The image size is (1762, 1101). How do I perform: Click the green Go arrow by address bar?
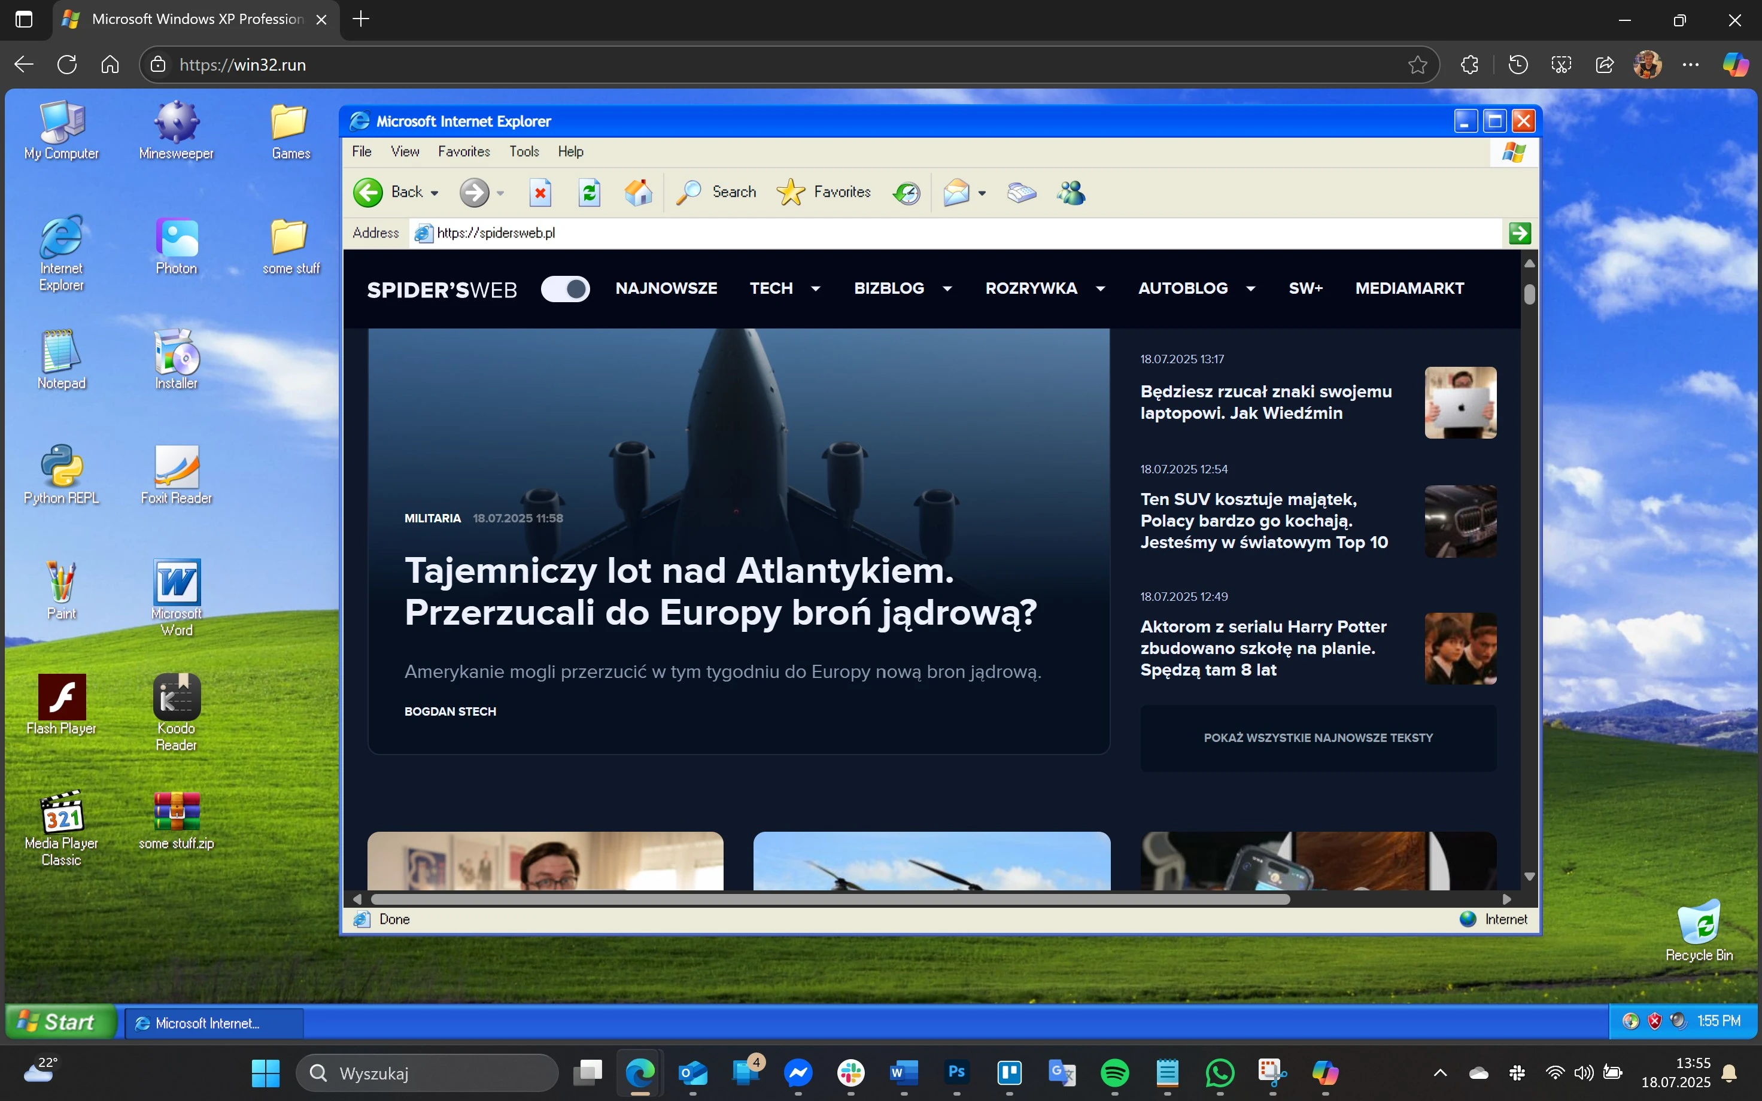click(1520, 233)
